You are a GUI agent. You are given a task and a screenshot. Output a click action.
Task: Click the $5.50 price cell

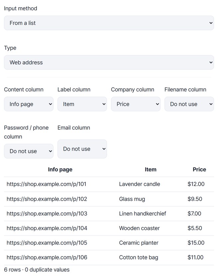coord(195,228)
